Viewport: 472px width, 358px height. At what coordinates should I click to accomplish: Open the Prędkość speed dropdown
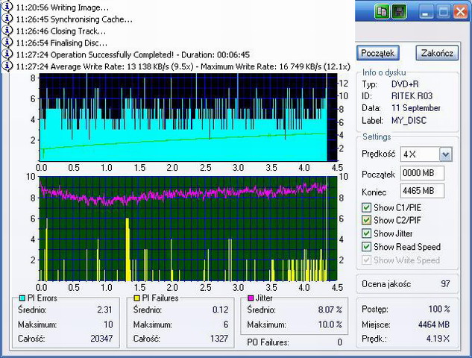[x=445, y=154]
